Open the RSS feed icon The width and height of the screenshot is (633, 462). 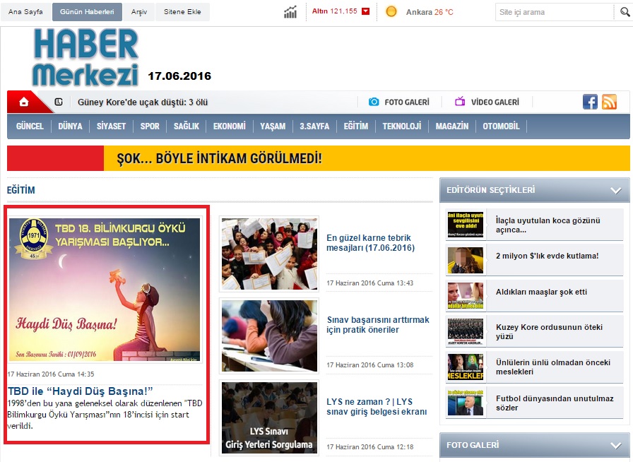609,102
